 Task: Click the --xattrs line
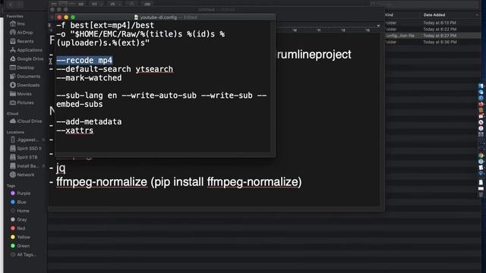pyautogui.click(x=74, y=130)
